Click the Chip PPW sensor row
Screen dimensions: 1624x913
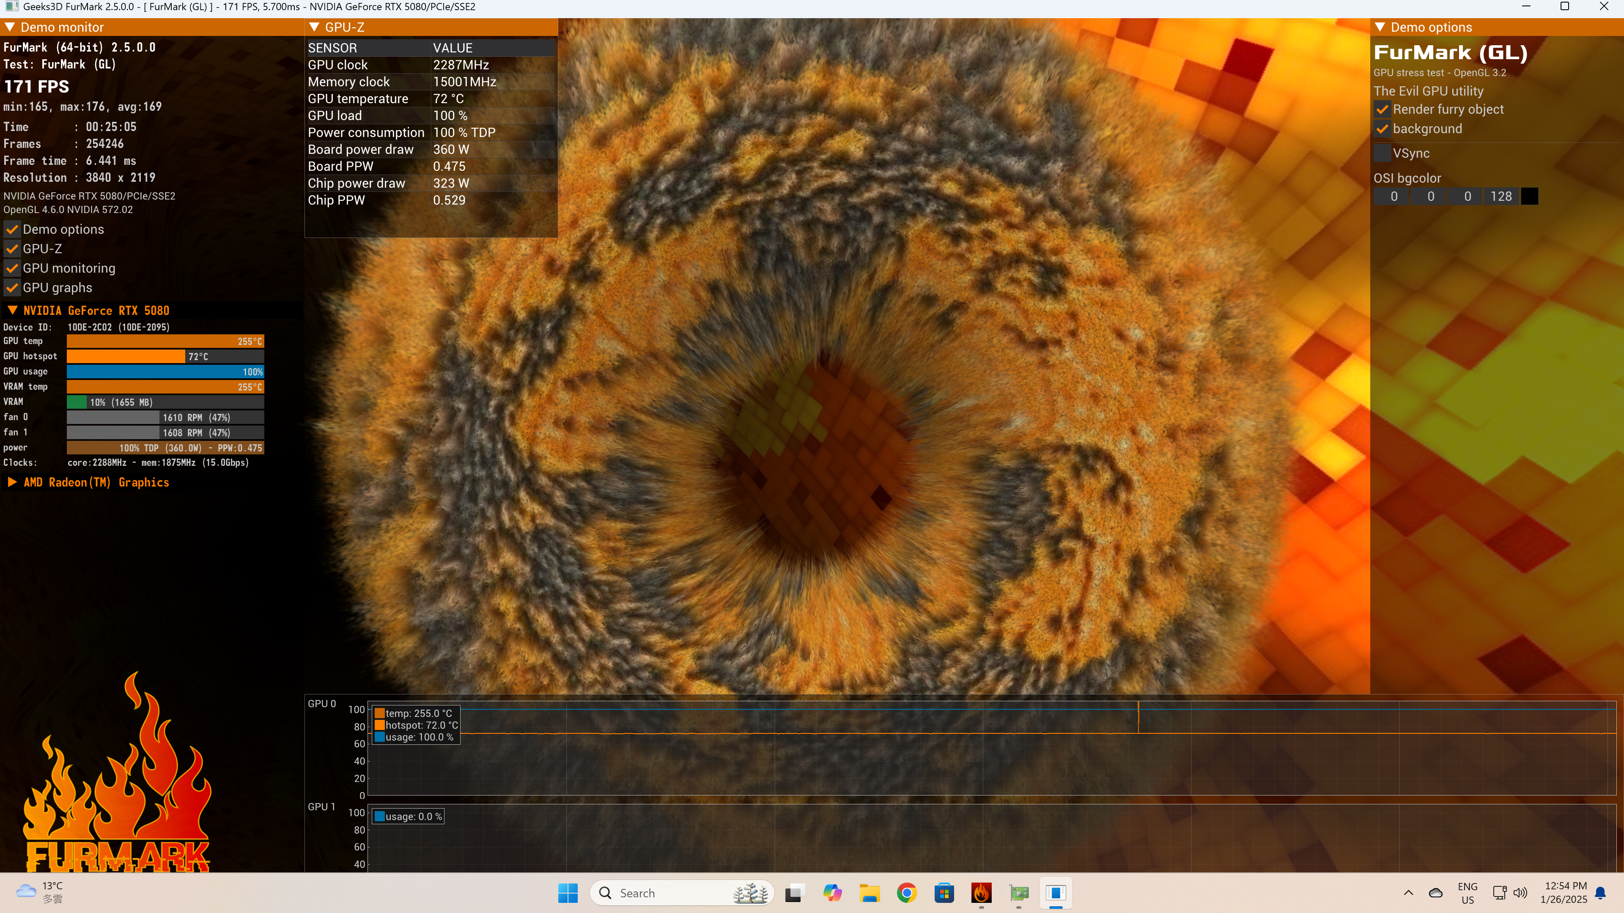click(431, 200)
